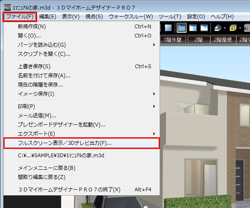
Task: Click the eye camera viewpoint icon
Action: click(x=247, y=28)
